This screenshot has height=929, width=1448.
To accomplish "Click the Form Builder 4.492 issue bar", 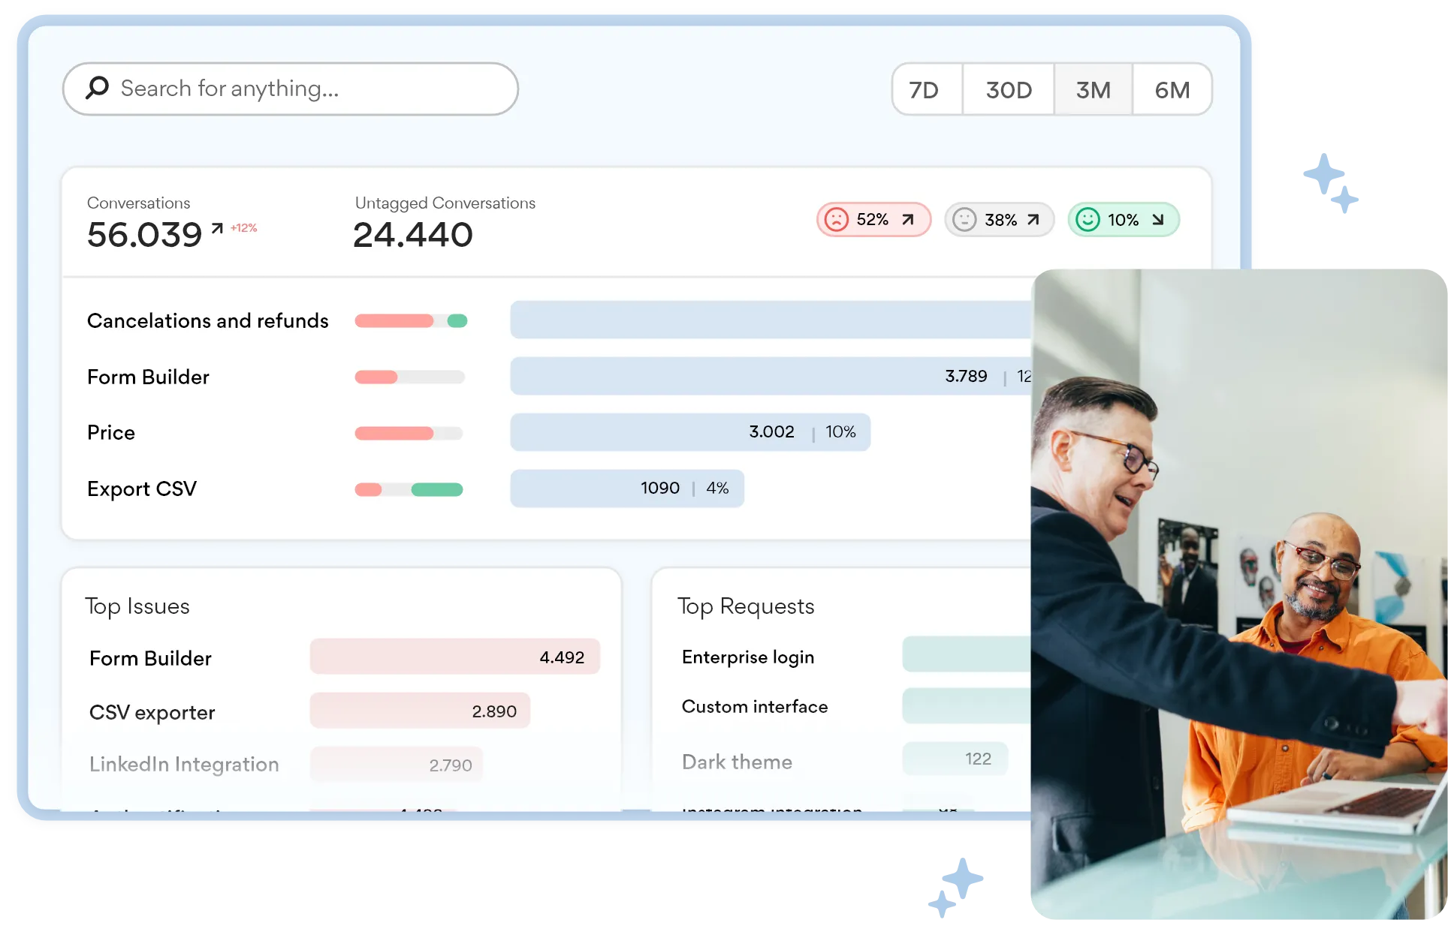I will 454,657.
